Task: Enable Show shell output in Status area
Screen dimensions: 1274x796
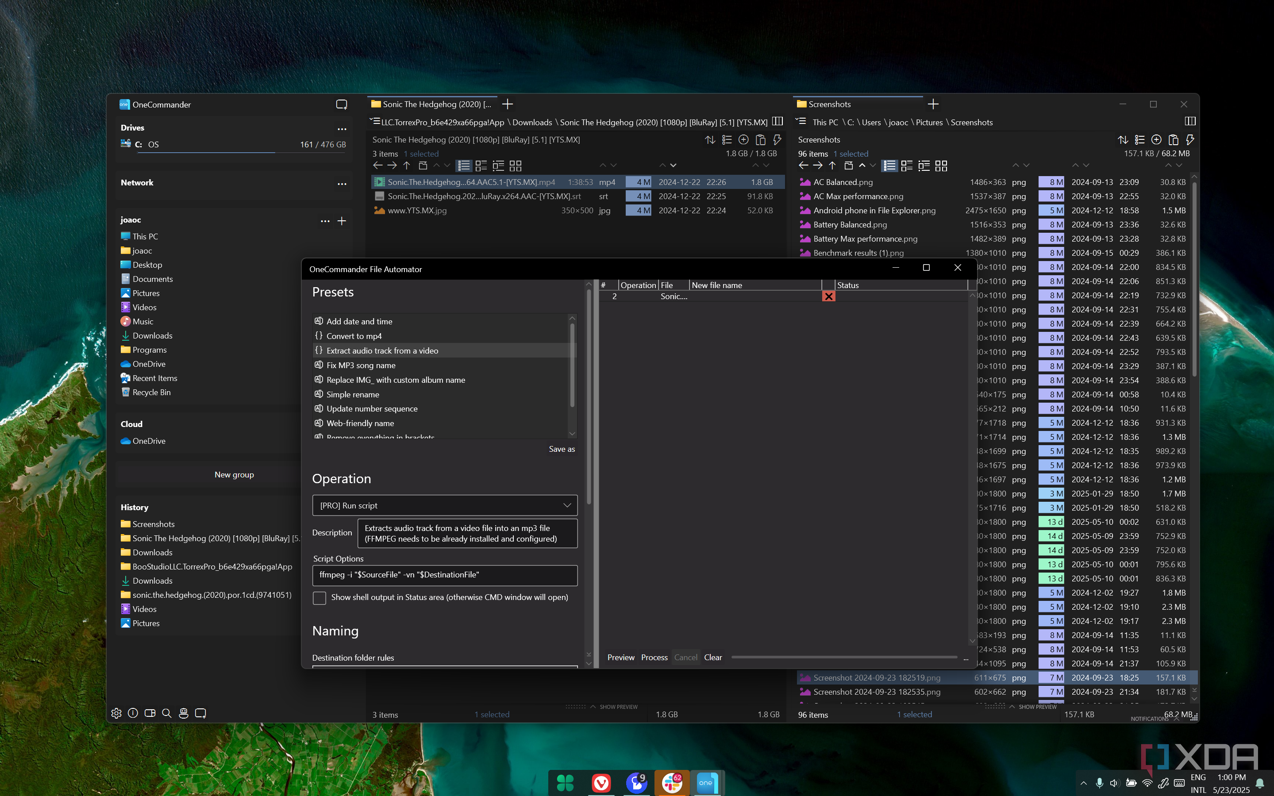Action: pyautogui.click(x=319, y=597)
